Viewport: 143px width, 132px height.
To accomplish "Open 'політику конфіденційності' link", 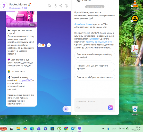I will [x=99, y=42].
